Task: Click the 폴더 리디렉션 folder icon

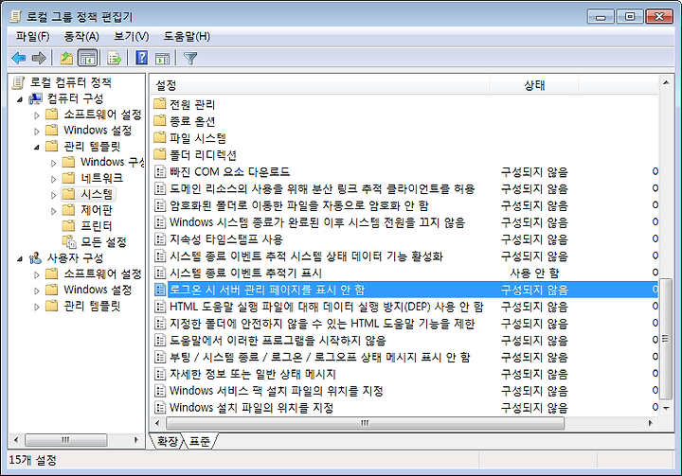Action: (x=160, y=154)
